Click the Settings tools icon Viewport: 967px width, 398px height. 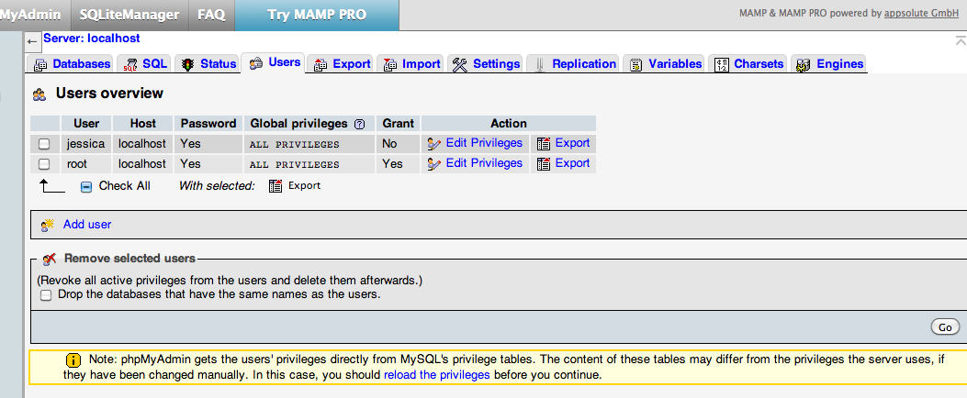click(x=460, y=64)
